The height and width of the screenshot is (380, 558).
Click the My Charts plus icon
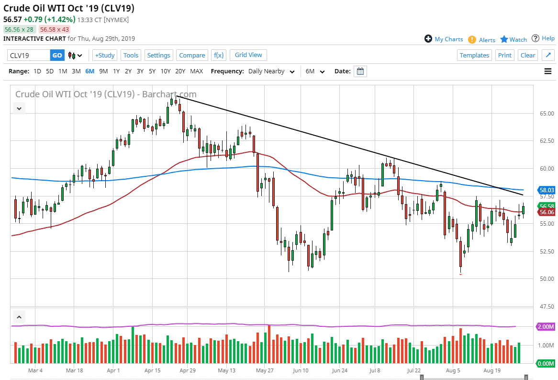[428, 39]
